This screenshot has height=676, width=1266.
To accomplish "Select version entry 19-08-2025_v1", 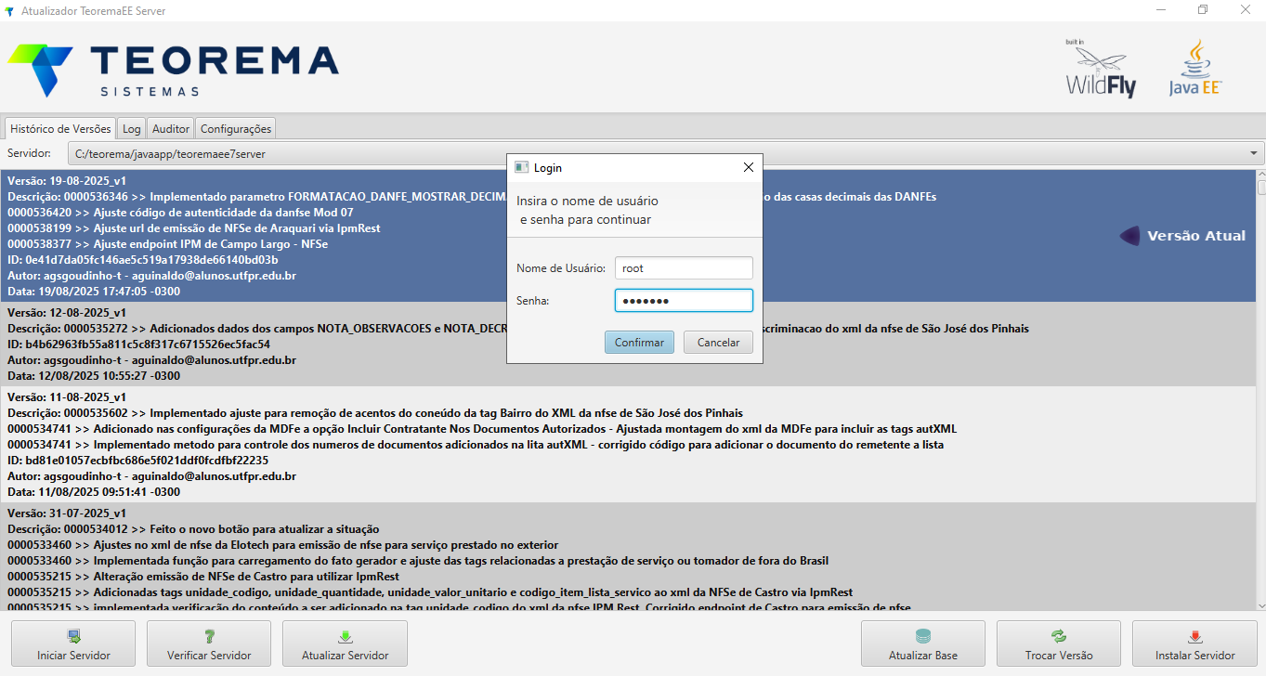I will [628, 236].
